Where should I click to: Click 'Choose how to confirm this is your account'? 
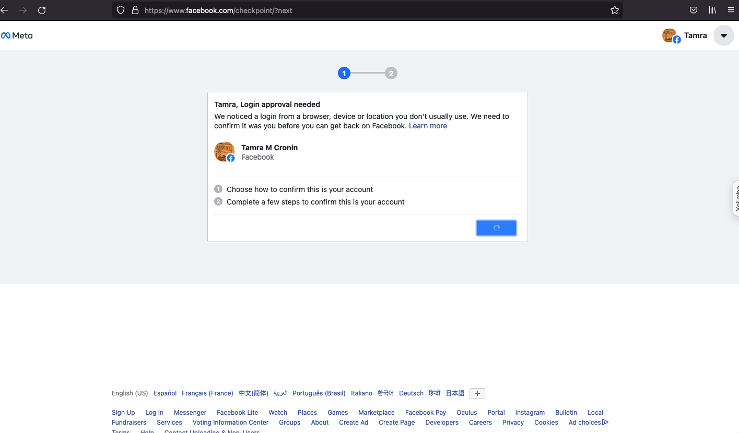(300, 189)
